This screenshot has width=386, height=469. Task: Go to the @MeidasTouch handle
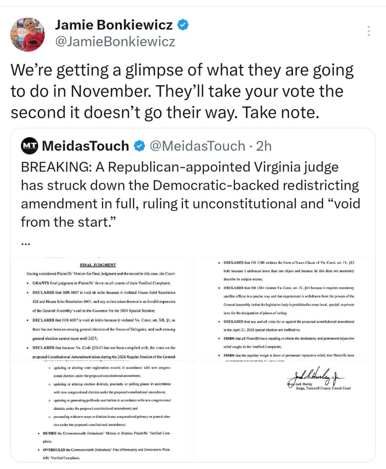197,146
